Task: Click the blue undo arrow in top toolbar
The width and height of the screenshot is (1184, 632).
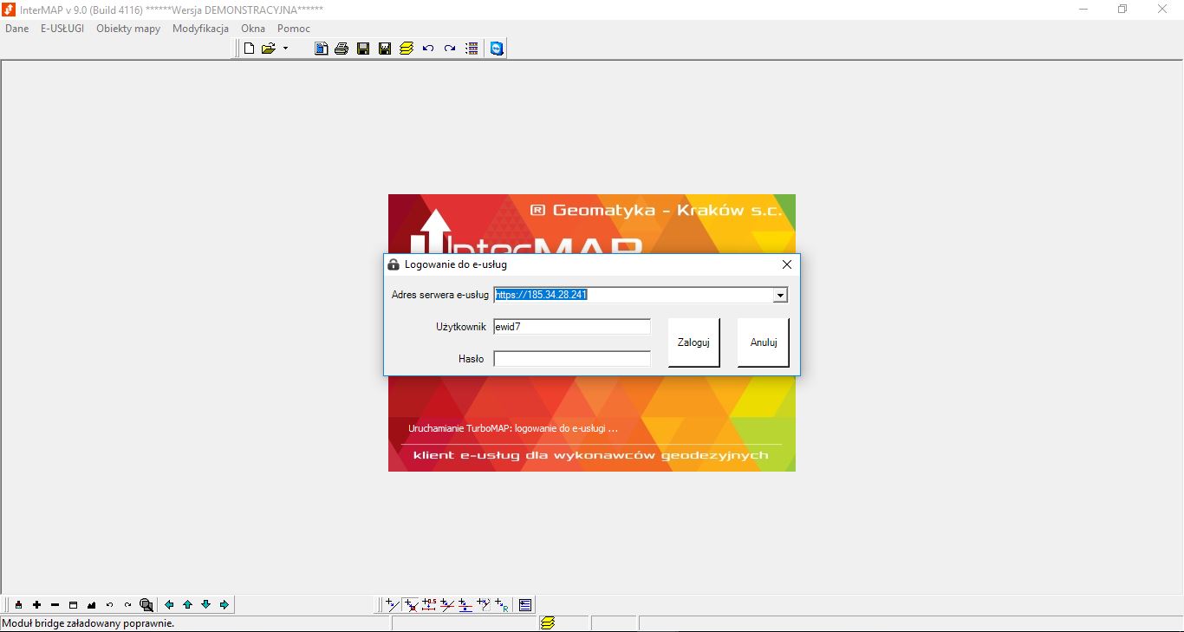Action: [428, 49]
